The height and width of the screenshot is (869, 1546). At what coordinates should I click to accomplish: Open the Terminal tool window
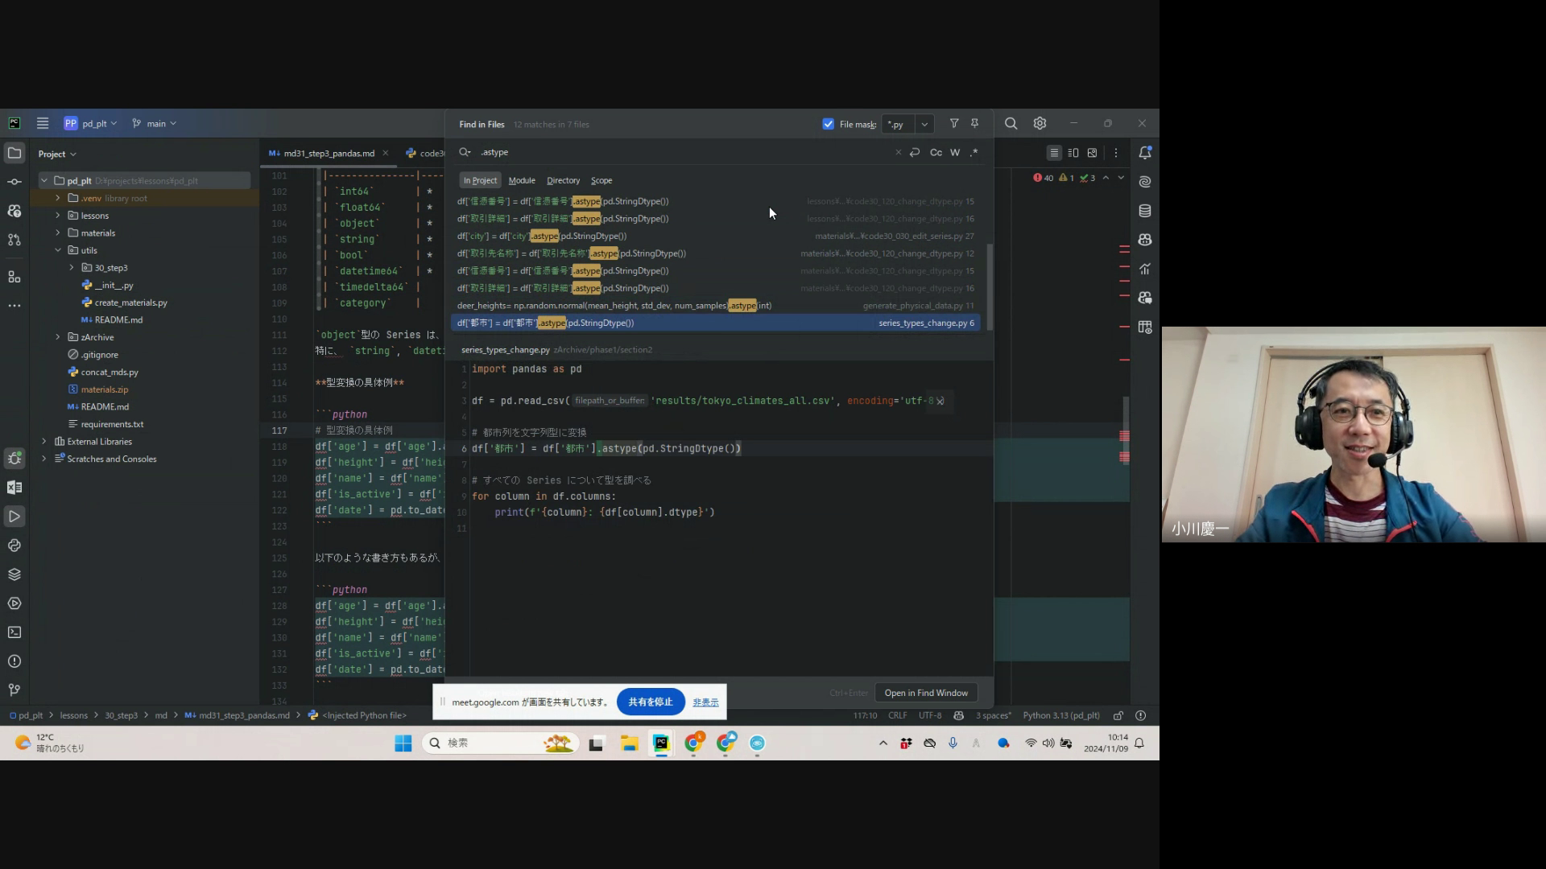(x=14, y=632)
